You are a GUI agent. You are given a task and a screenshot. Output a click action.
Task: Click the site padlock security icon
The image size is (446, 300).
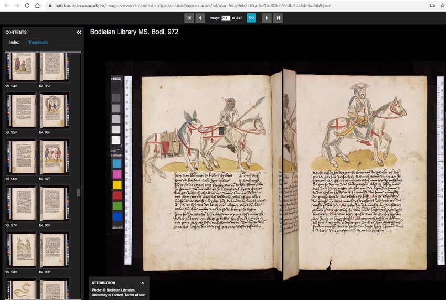[50, 5]
